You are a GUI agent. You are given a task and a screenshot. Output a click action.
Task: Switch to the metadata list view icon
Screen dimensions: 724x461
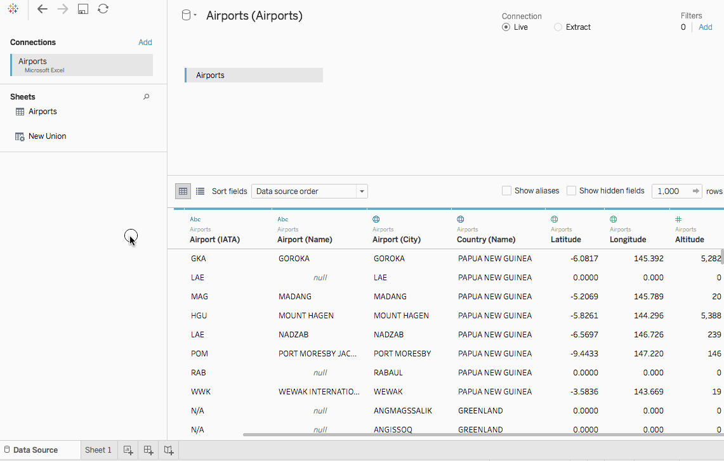pos(200,191)
